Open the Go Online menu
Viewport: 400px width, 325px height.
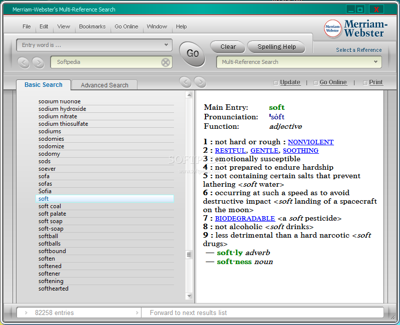point(126,26)
